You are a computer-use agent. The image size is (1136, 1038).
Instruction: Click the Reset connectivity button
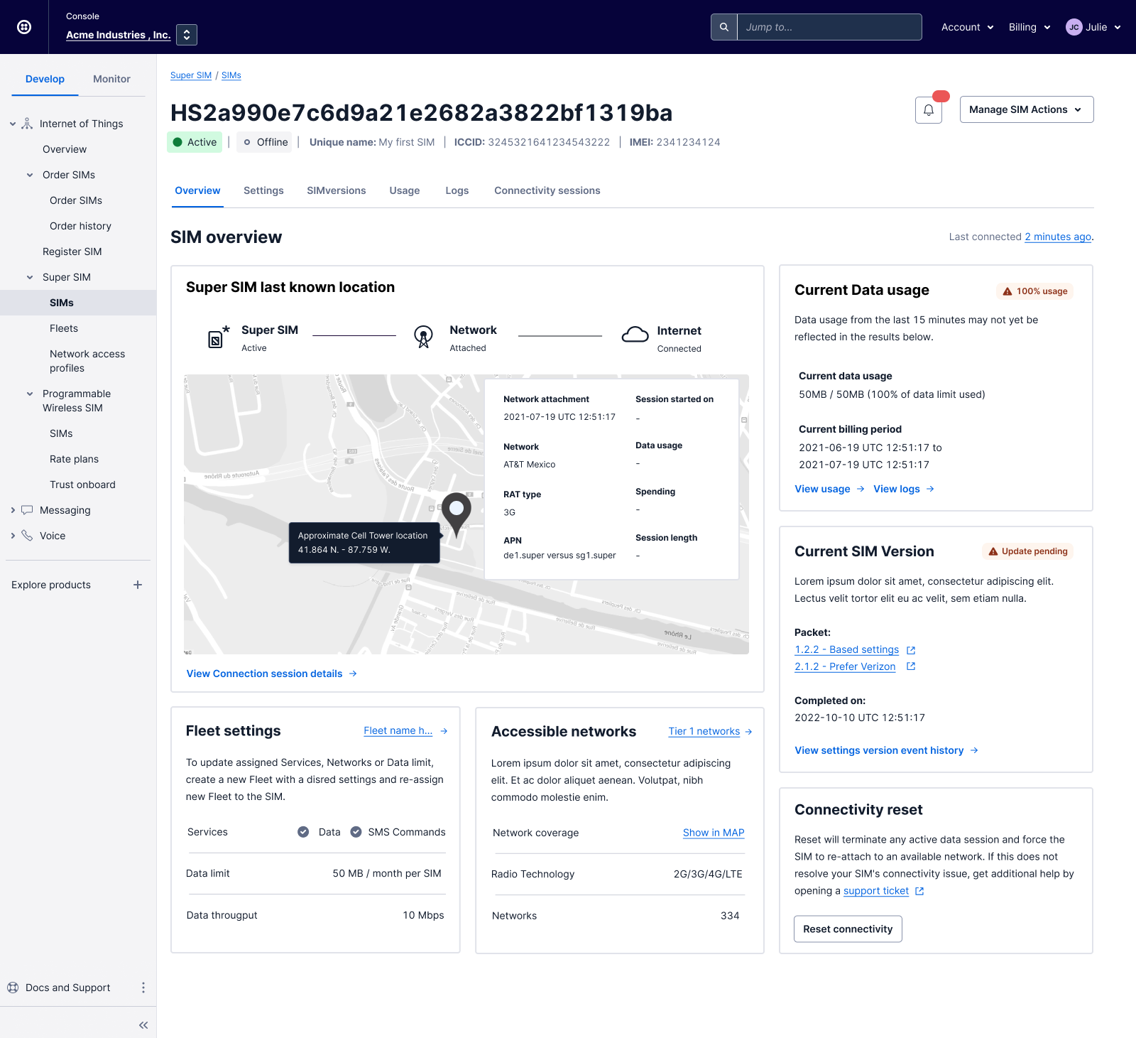[847, 929]
